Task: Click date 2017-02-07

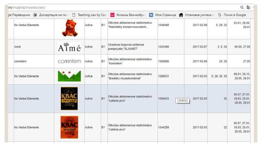Action: (x=200, y=47)
